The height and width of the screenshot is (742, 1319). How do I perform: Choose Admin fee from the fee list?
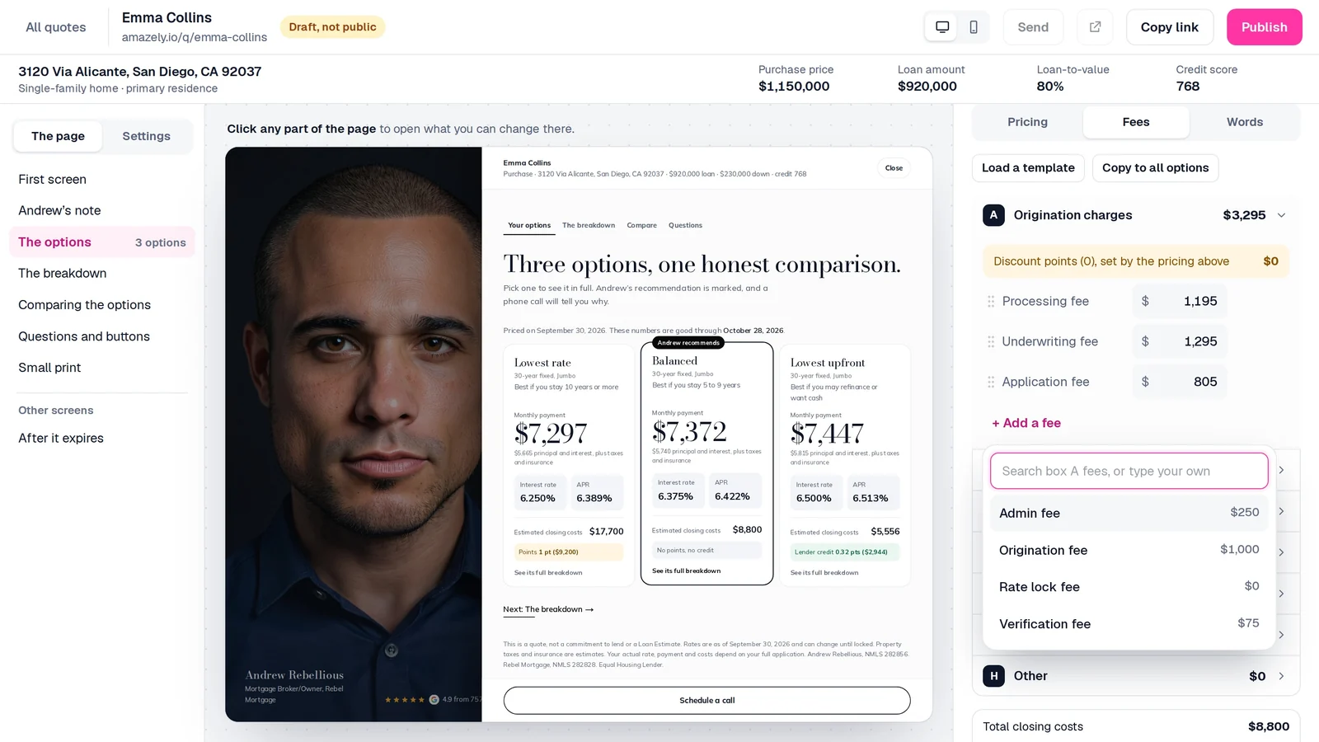[x=1129, y=513]
